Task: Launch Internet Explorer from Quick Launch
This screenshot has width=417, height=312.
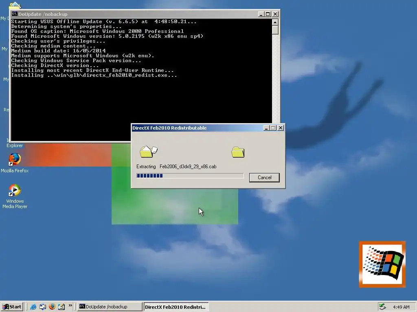Action: coord(33,307)
